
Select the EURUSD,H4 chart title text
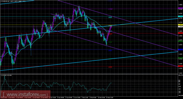5,1
